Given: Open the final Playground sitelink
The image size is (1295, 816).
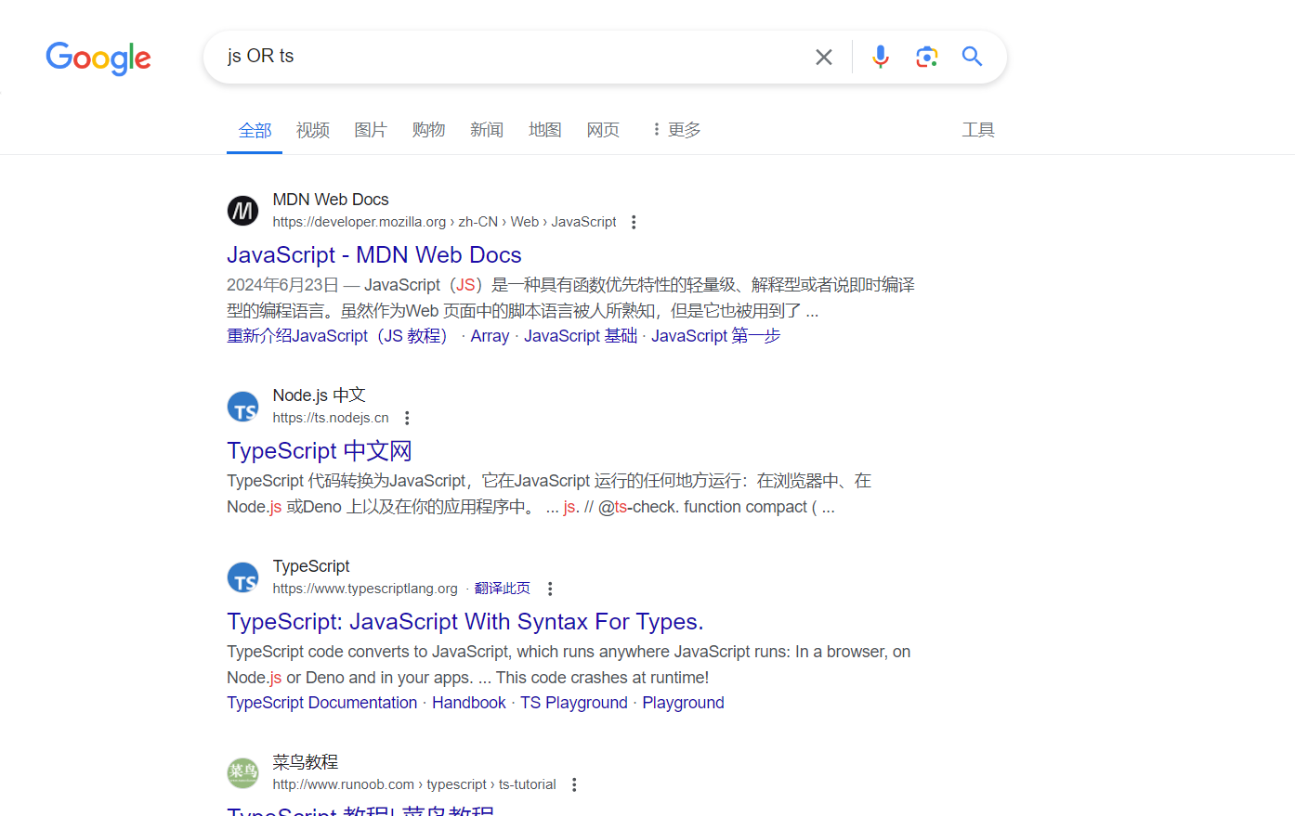Looking at the screenshot, I should tap(683, 703).
